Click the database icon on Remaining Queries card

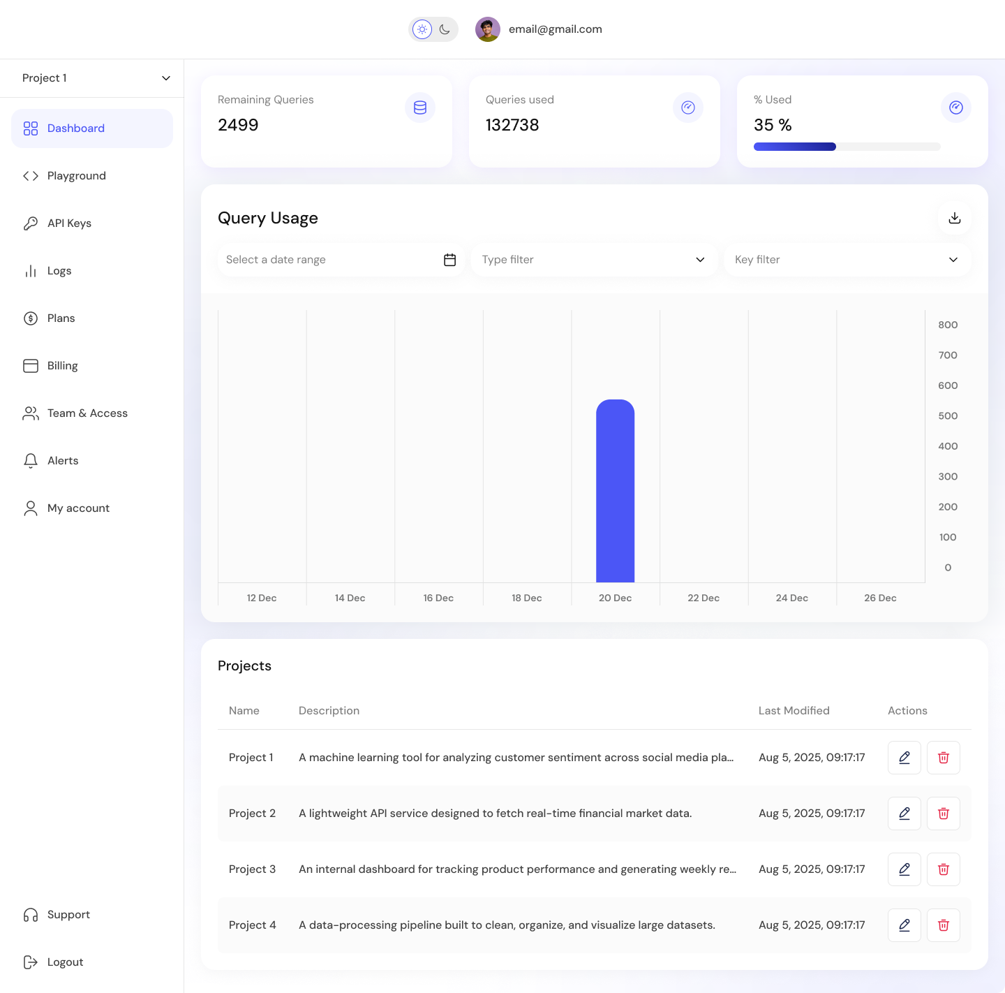coord(420,108)
